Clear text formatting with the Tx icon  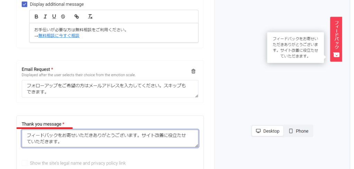point(90,17)
